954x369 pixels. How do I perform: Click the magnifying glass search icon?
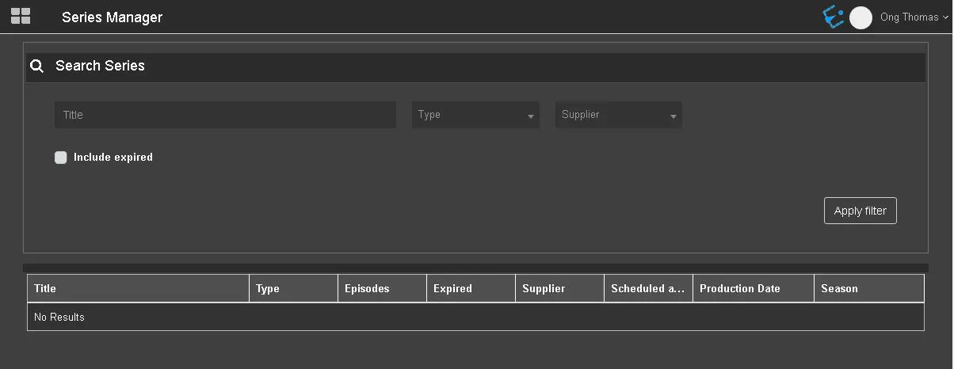pos(36,67)
